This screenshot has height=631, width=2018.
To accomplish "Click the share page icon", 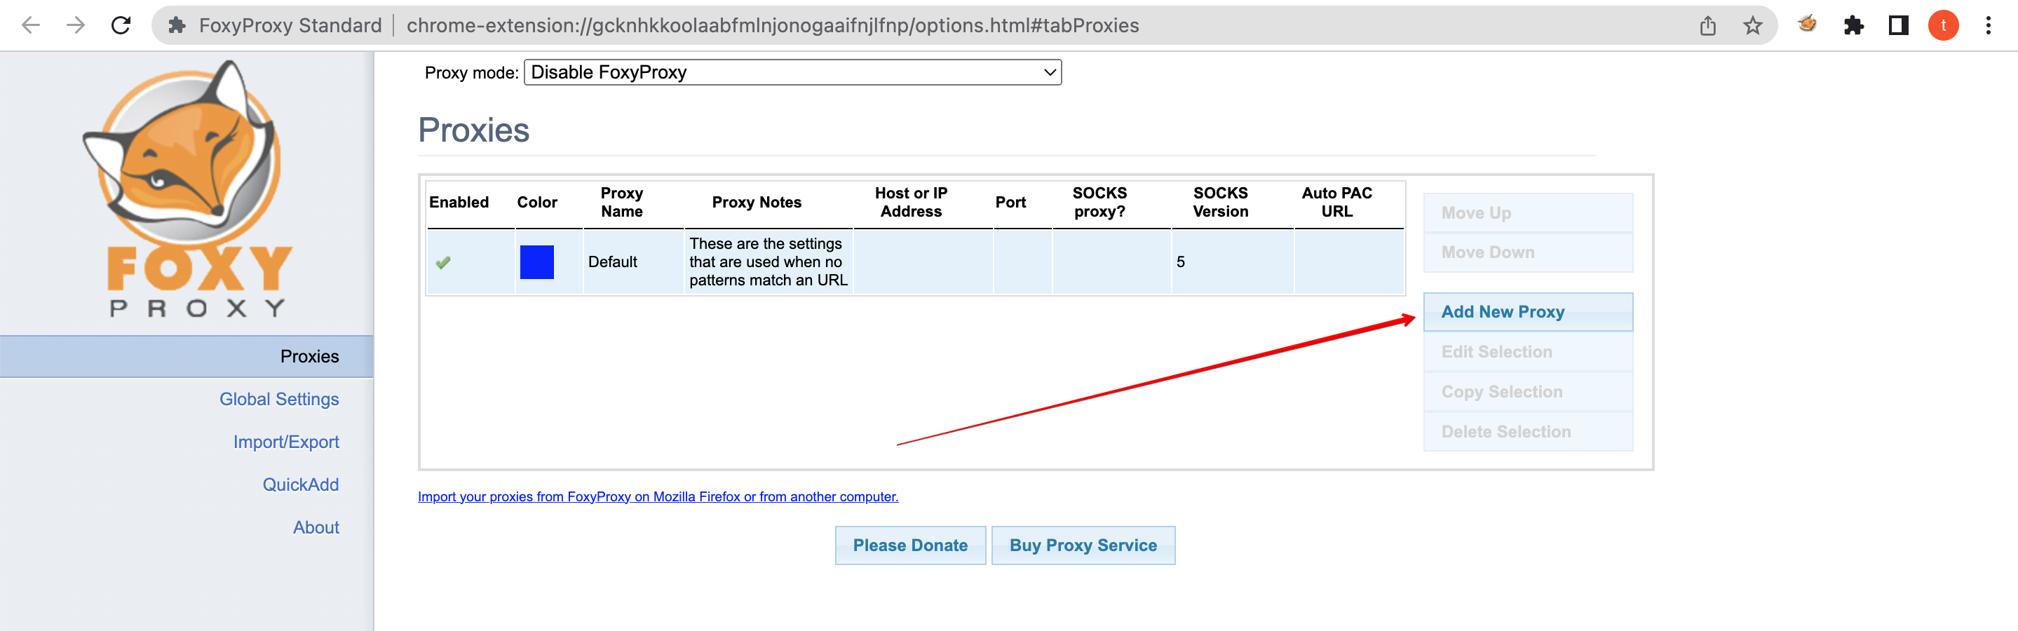I will (x=1708, y=26).
